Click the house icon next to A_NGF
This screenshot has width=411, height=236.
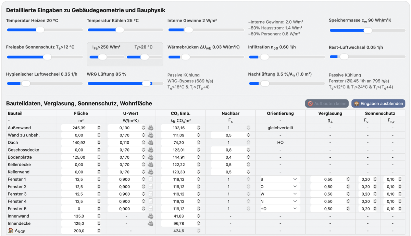click(11, 231)
